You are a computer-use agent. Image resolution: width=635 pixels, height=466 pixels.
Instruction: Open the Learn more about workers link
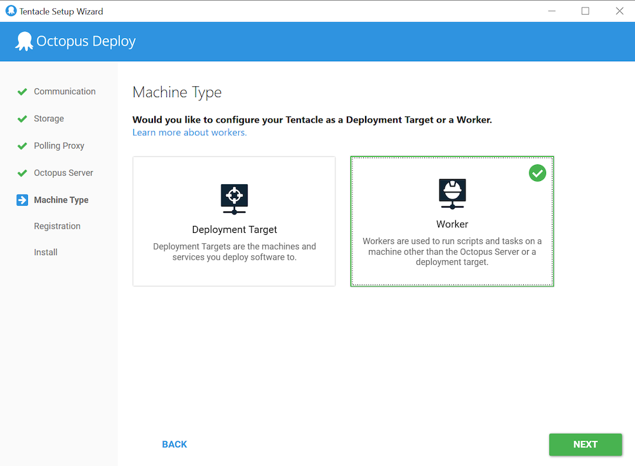click(x=189, y=133)
